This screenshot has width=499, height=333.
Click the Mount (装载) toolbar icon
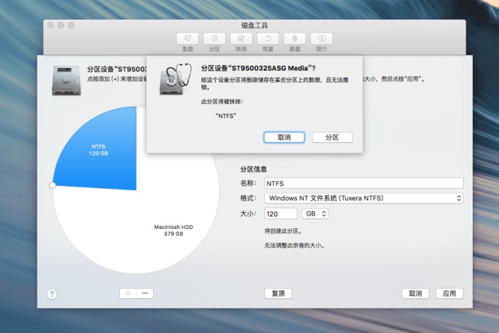[295, 39]
